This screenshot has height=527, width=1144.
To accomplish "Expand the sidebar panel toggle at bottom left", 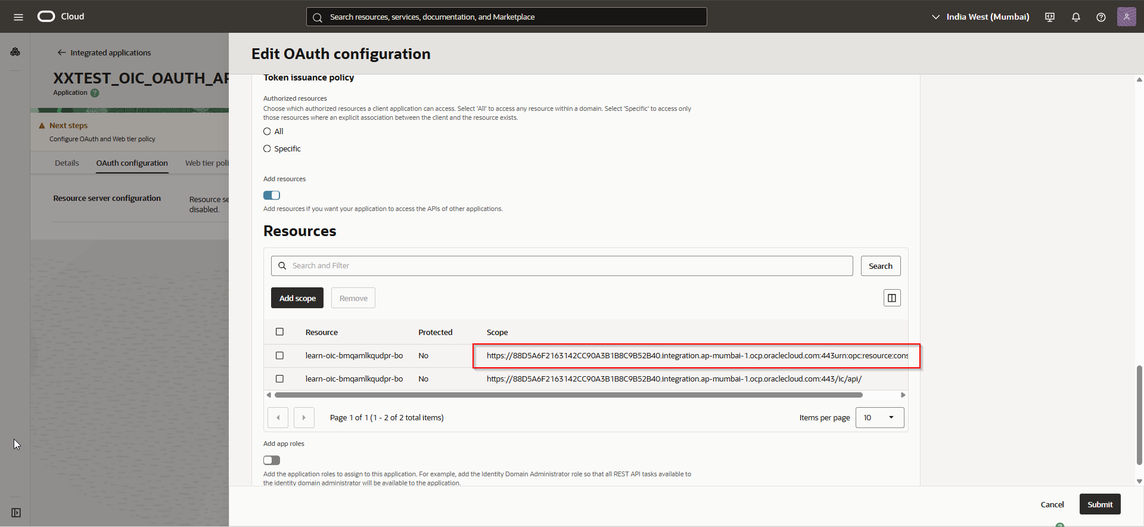I will click(16, 513).
